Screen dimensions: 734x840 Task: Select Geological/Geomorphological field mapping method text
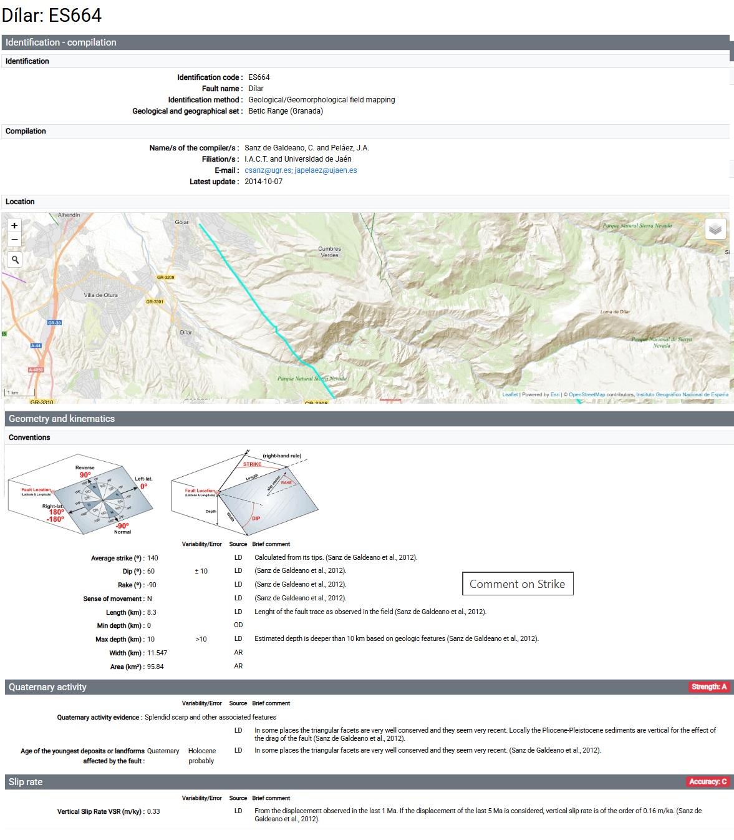tap(322, 100)
